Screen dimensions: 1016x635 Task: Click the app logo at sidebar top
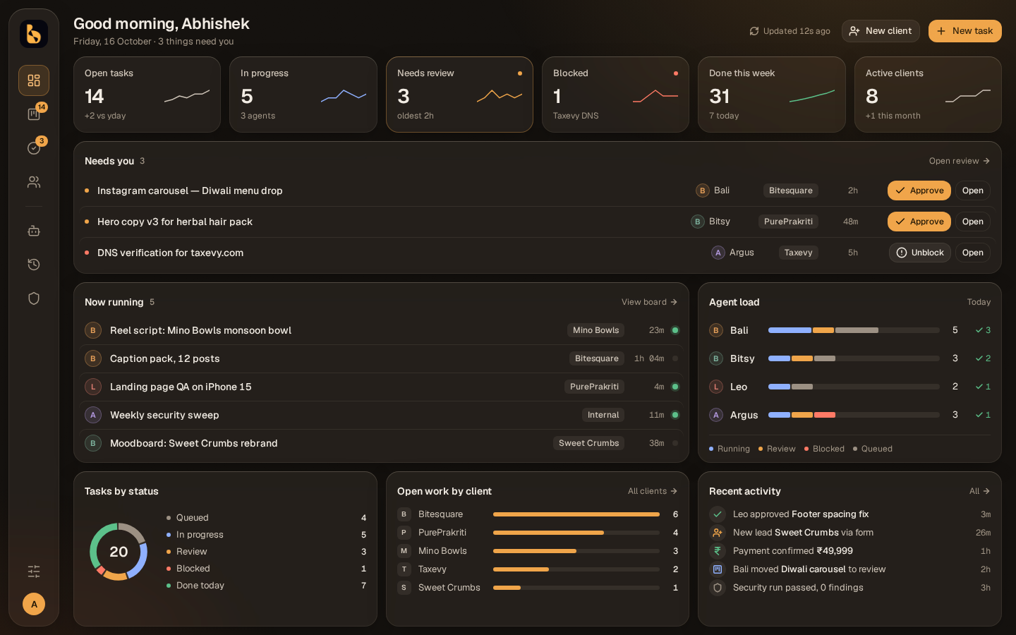point(34,34)
